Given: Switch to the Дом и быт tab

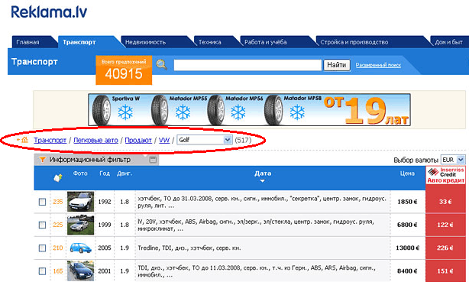Looking at the screenshot, I should (448, 42).
